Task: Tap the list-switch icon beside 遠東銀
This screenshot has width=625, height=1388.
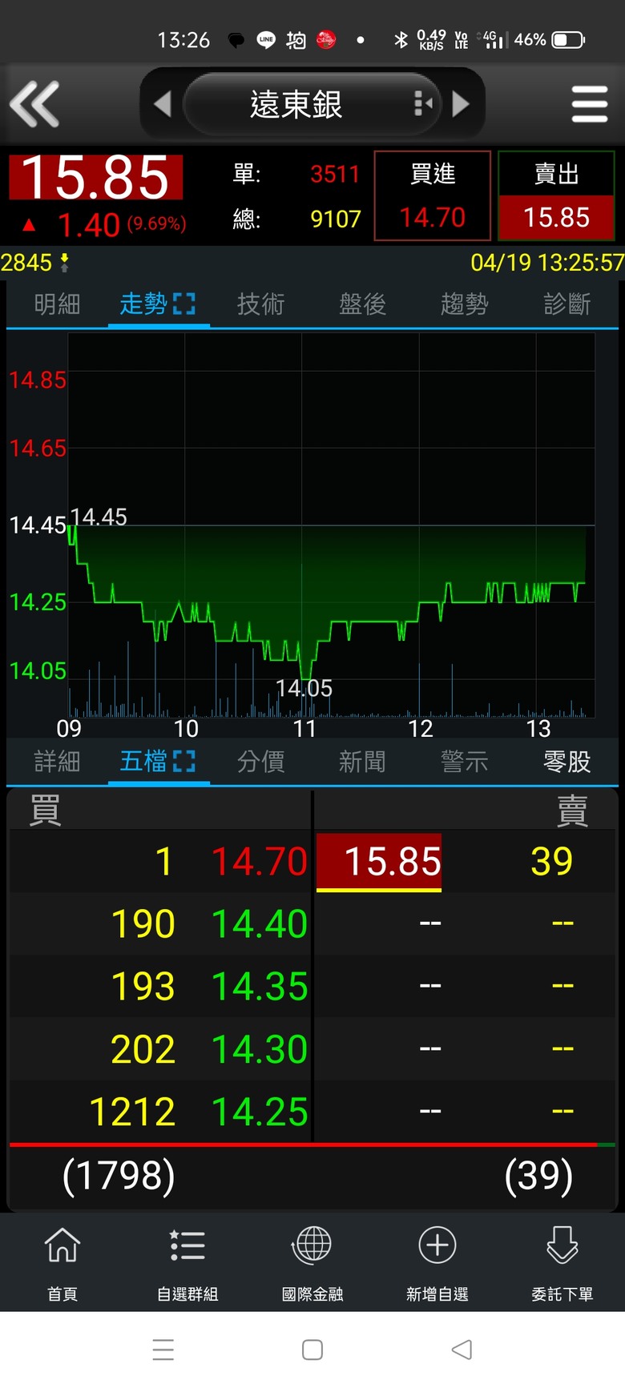Action: (x=422, y=103)
